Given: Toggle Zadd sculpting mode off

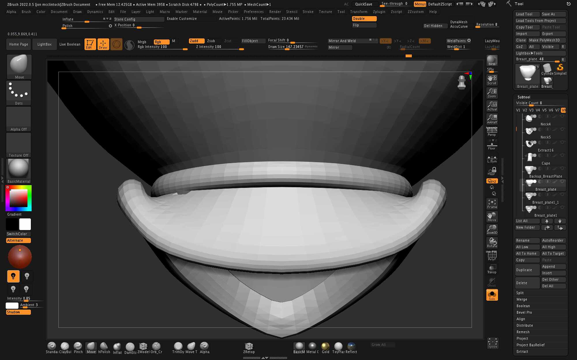Looking at the screenshot, I should point(196,41).
